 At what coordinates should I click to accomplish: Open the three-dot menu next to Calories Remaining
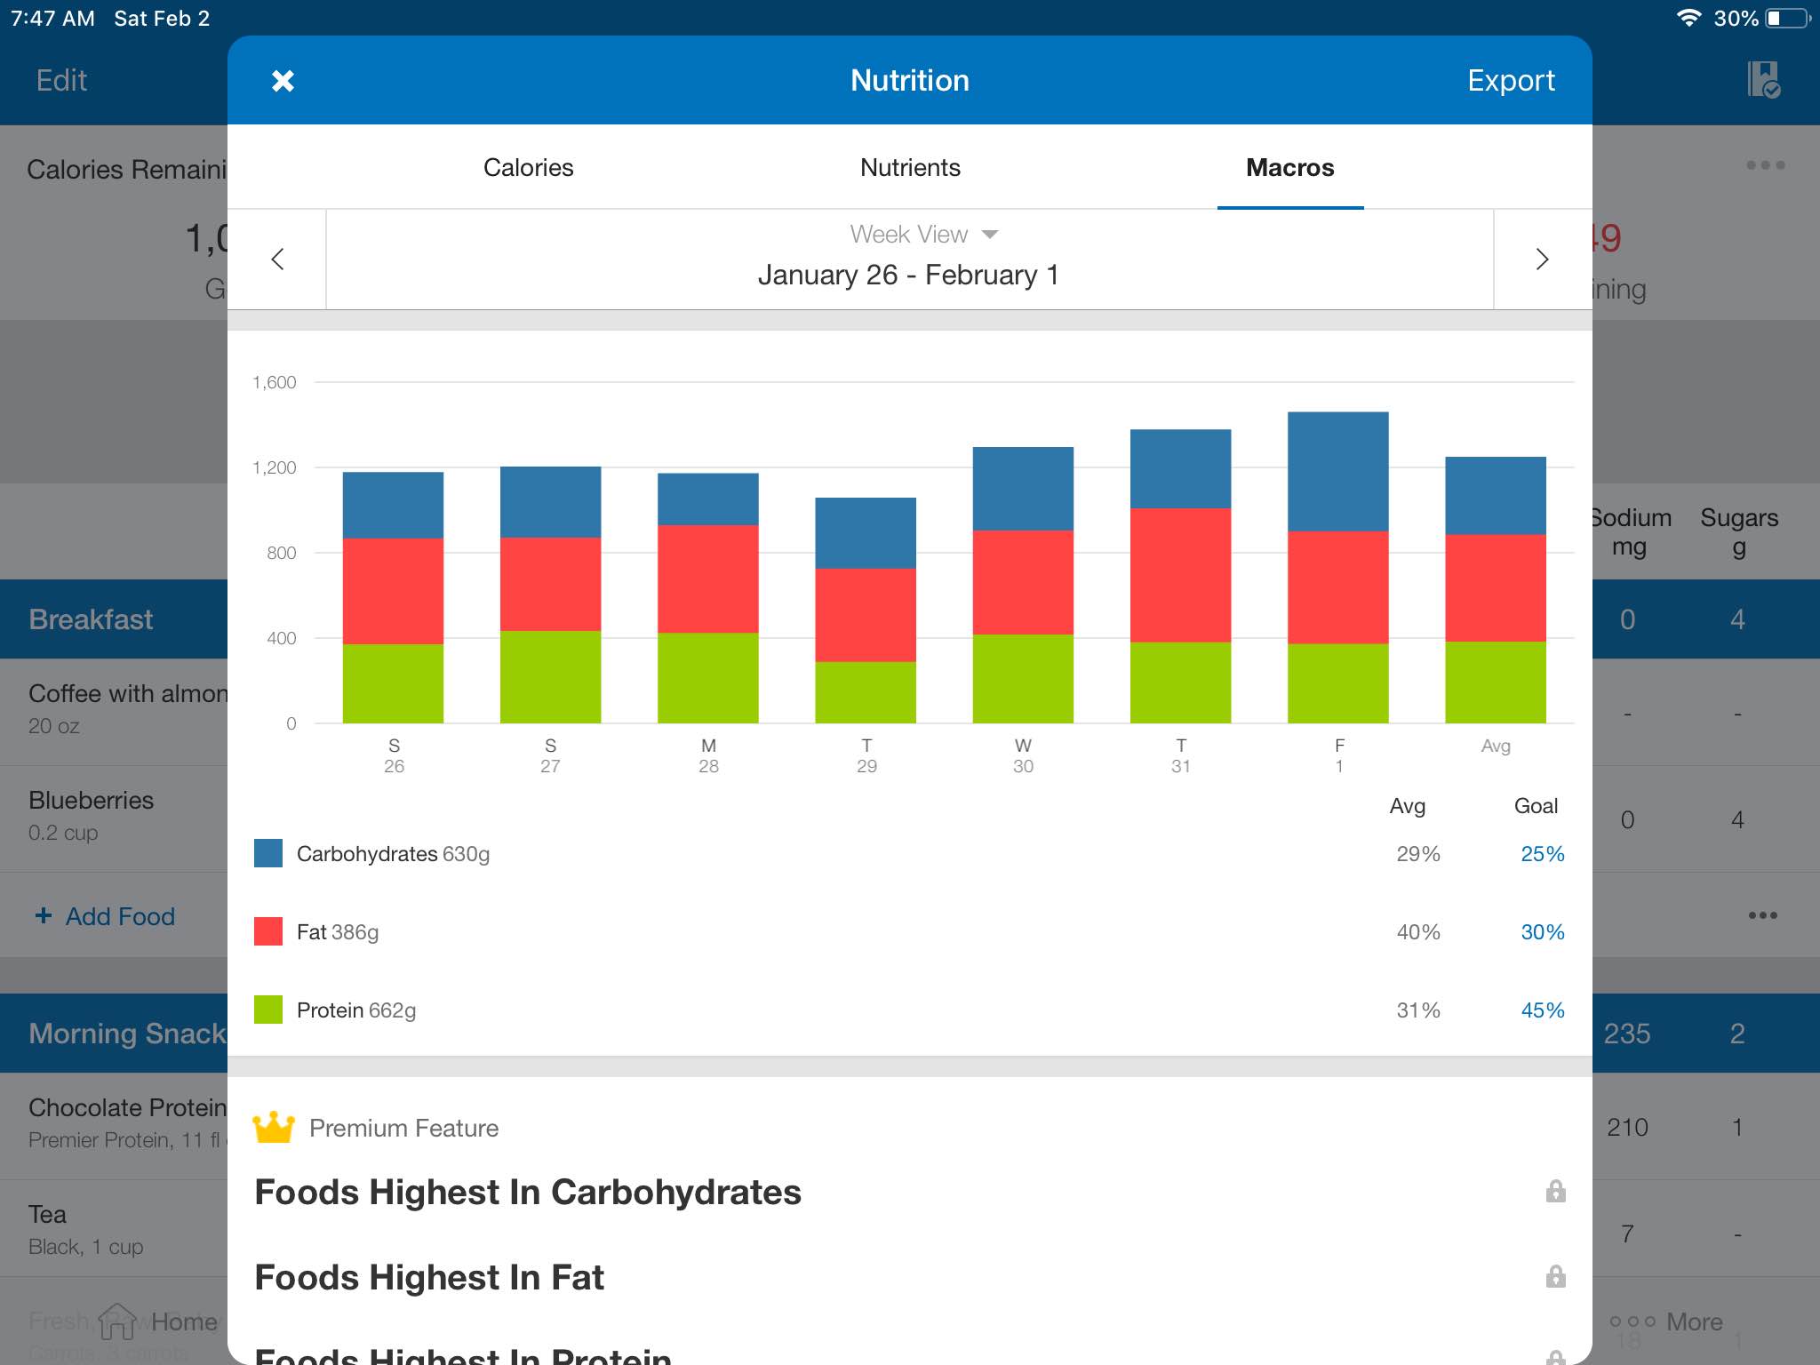[x=1765, y=165]
